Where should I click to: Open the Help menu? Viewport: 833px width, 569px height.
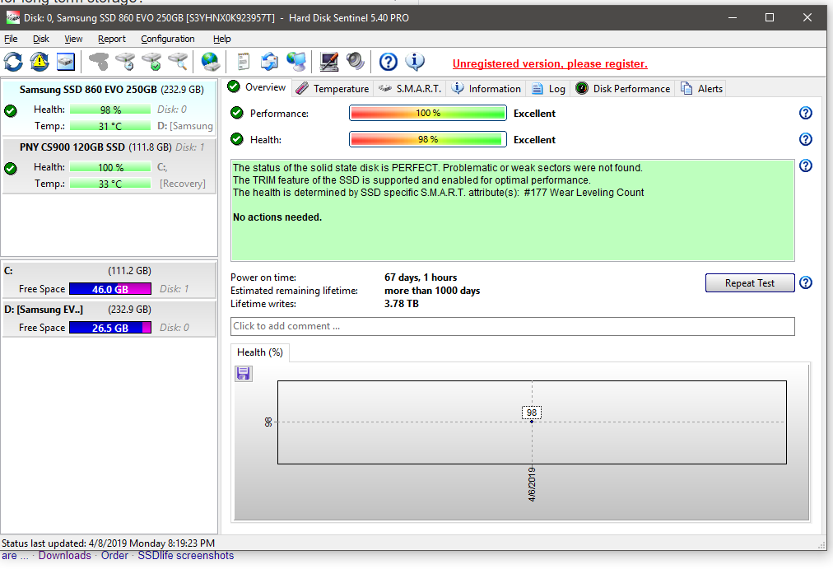click(222, 39)
